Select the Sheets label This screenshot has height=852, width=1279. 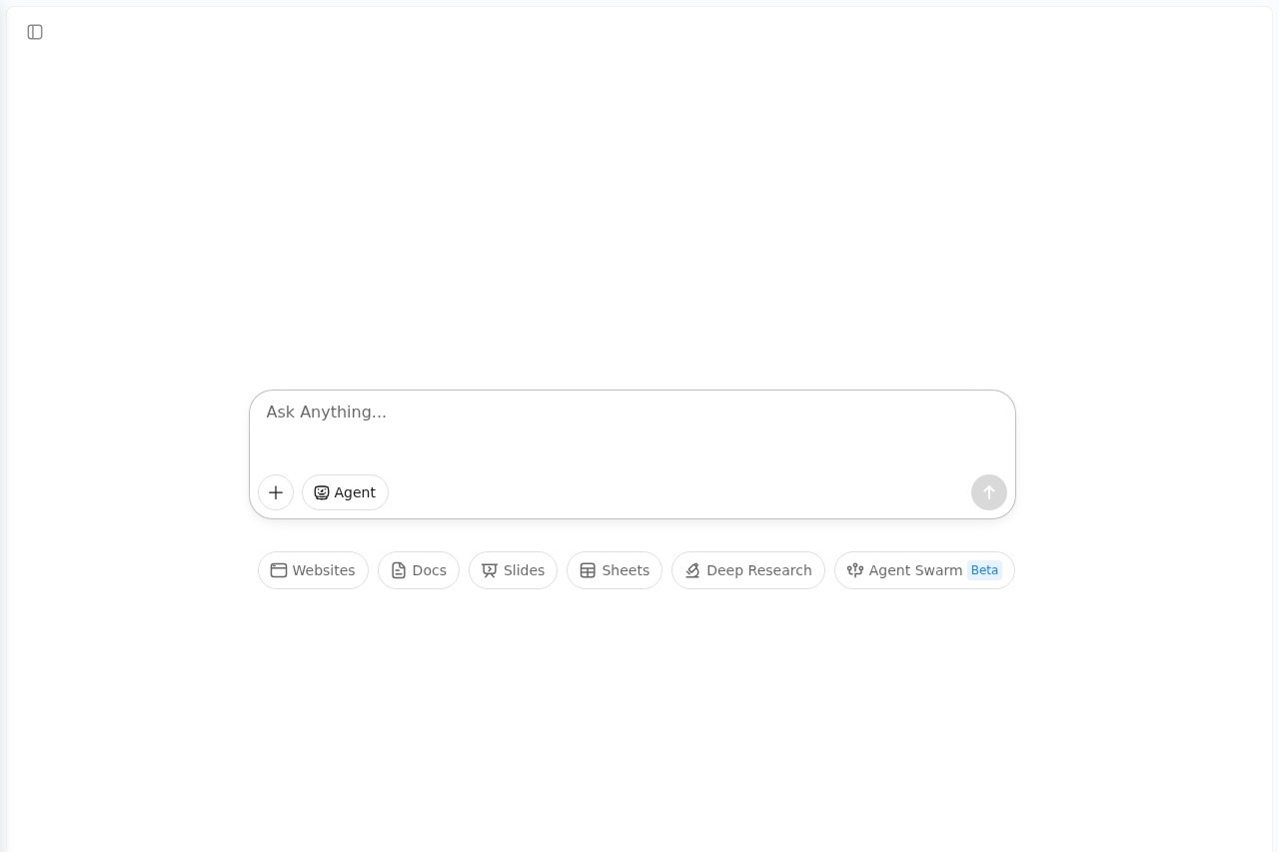pyautogui.click(x=626, y=570)
